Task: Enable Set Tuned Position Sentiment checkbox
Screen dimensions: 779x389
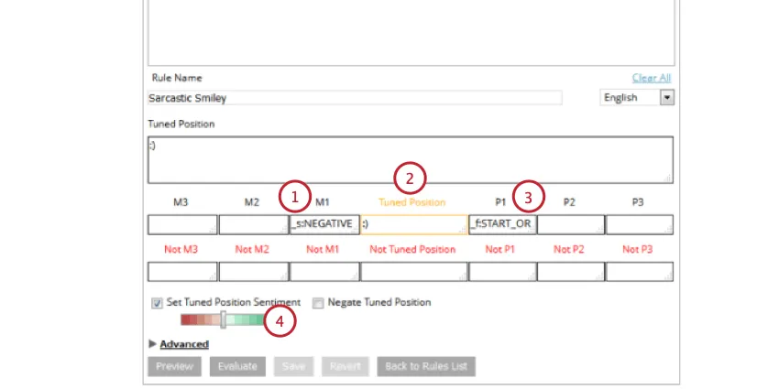Action: tap(157, 303)
